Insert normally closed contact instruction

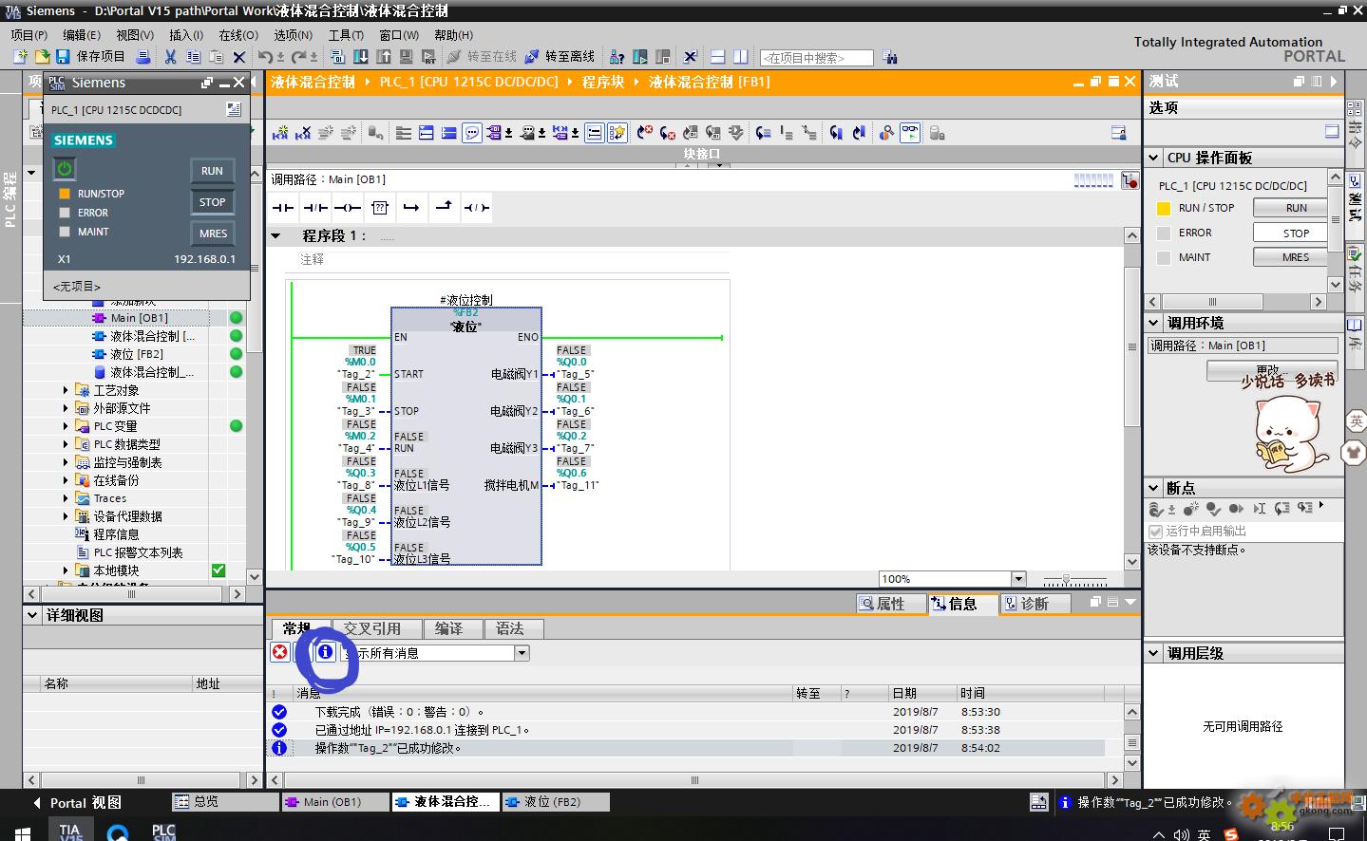pos(315,207)
